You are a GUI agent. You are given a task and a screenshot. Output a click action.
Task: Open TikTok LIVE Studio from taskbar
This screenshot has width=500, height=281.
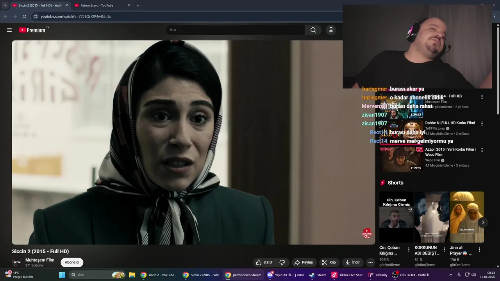click(347, 275)
